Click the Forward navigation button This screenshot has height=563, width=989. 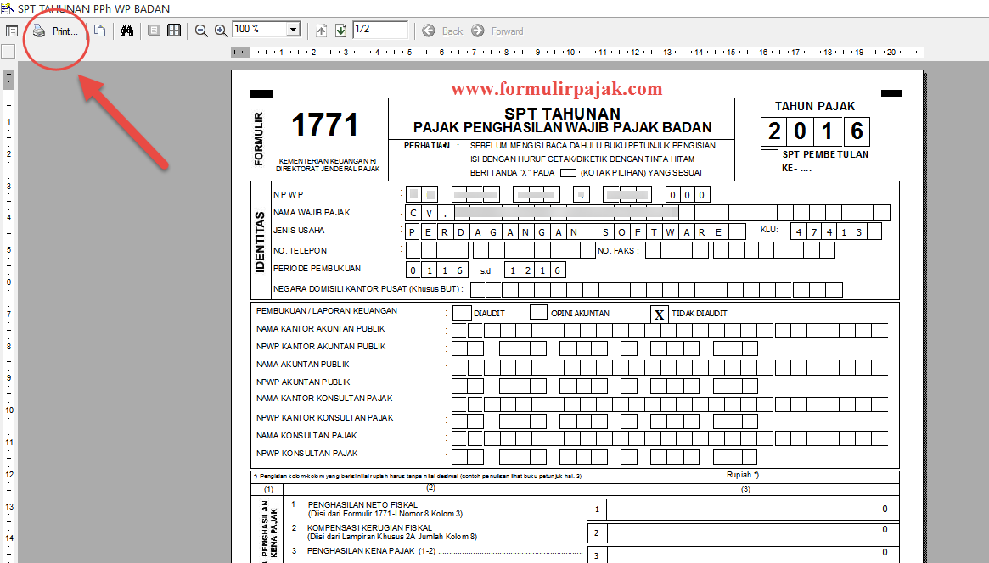[x=497, y=31]
